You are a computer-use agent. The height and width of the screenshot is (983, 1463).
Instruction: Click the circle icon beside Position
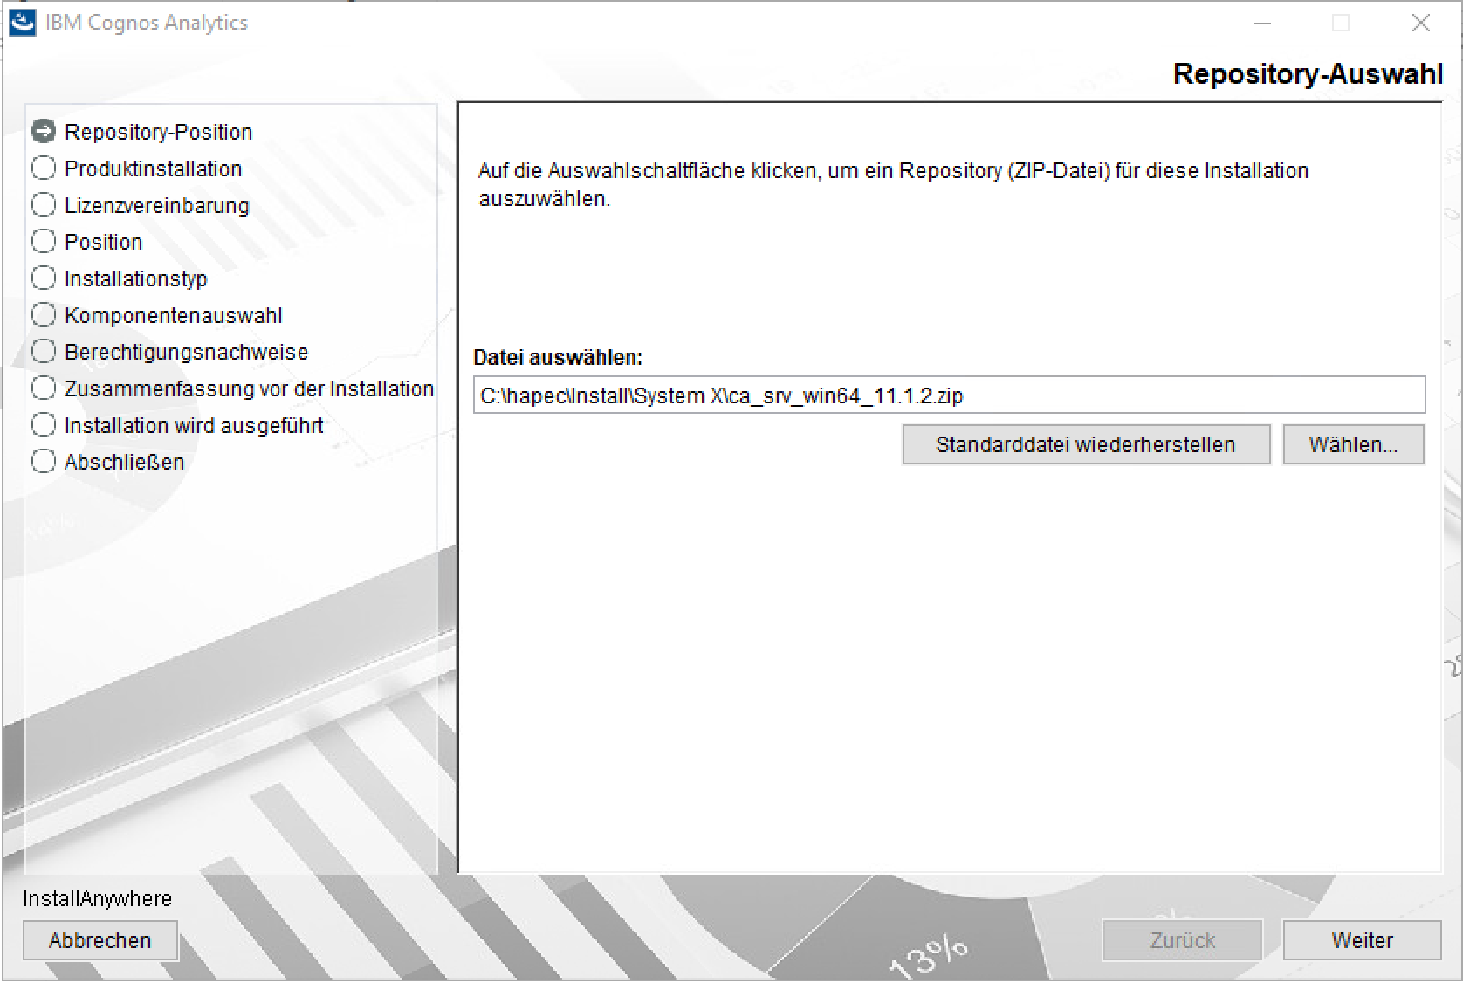point(43,241)
